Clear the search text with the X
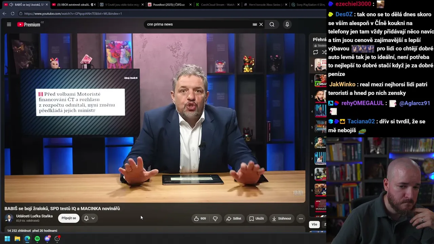Screen dimensions: 434x244 [261, 24]
